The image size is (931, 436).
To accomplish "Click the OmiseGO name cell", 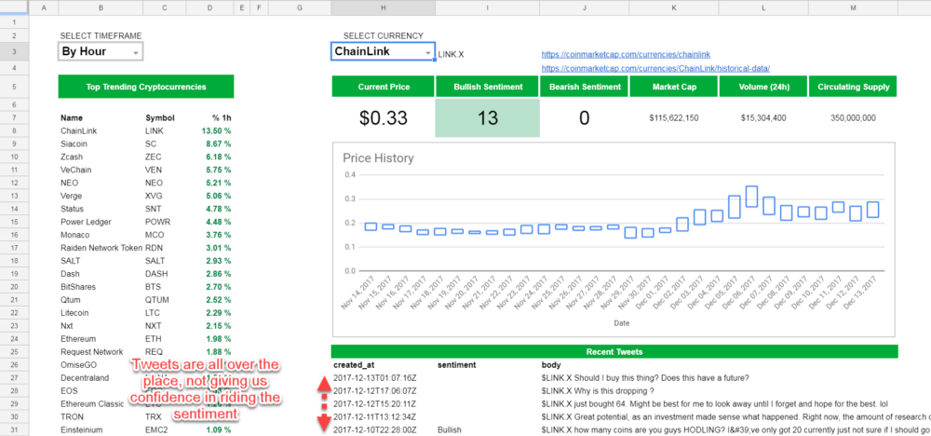I will point(78,364).
